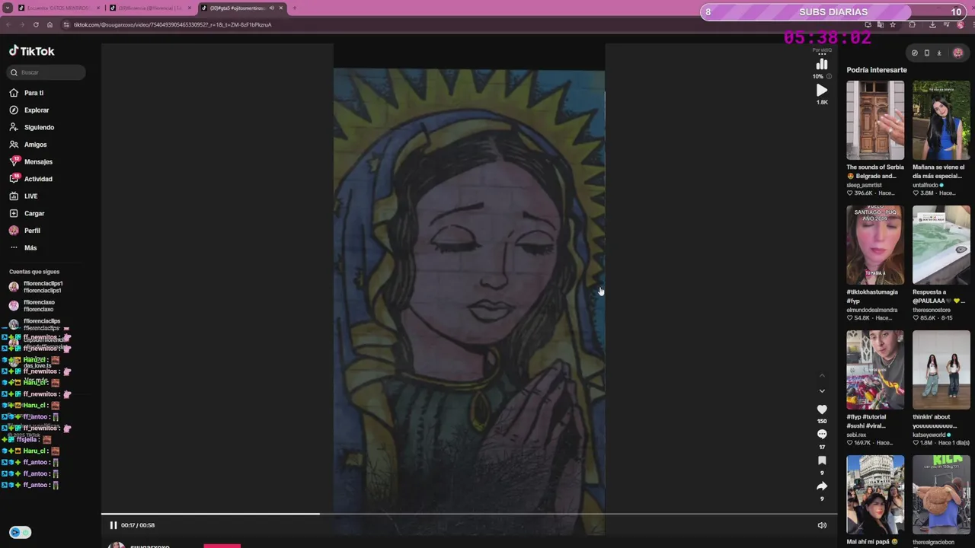Switch to the '(39) fflorencia' tab

(x=150, y=8)
